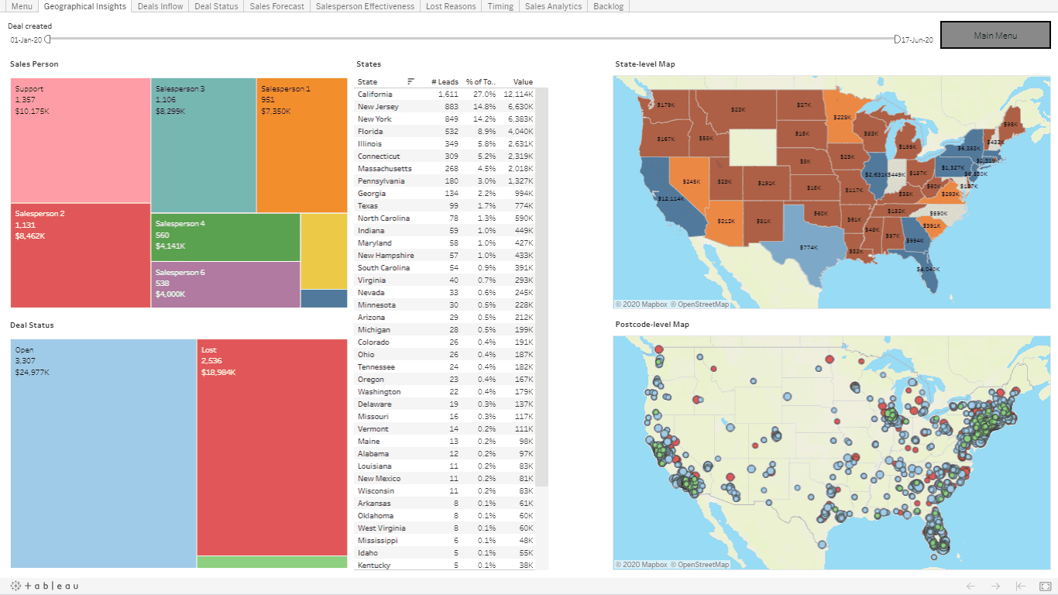Select the Texas row in table
The height and width of the screenshot is (595, 1058).
[445, 205]
